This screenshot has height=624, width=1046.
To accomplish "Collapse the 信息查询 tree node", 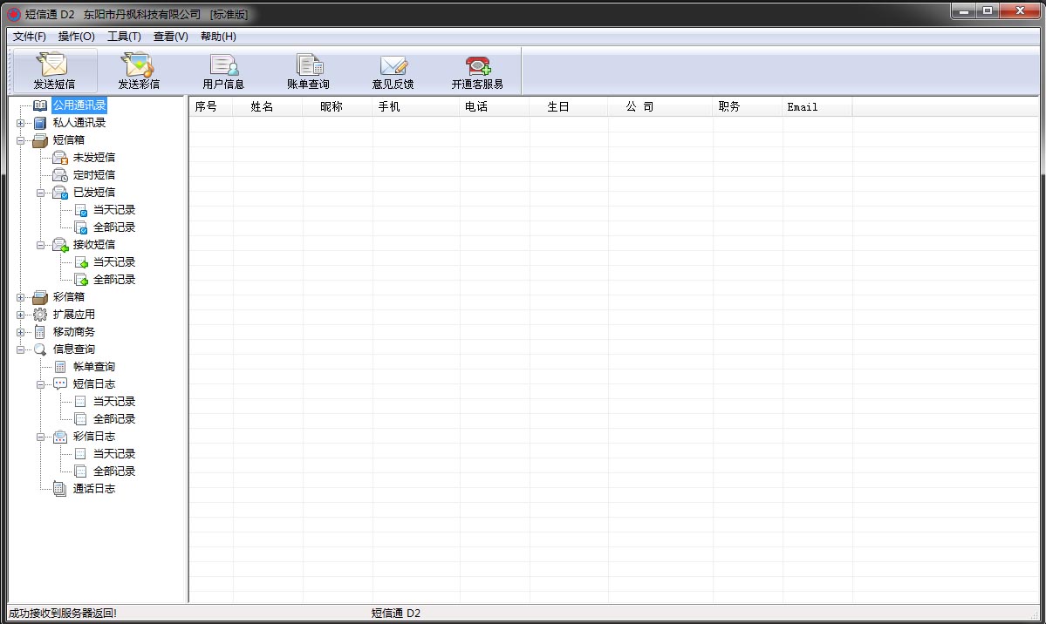I will (x=20, y=349).
